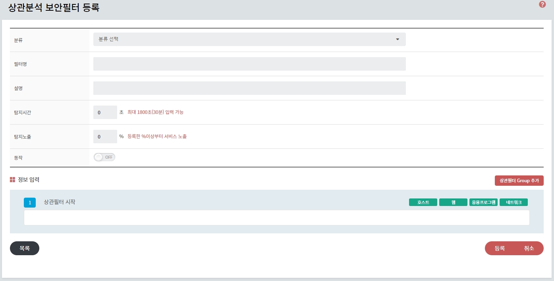Image resolution: width=554 pixels, height=281 pixels.
Task: Select the 응용프로그램 filter type
Action: click(483, 202)
